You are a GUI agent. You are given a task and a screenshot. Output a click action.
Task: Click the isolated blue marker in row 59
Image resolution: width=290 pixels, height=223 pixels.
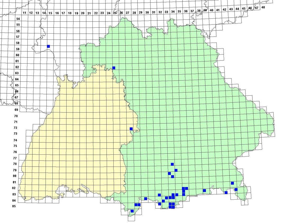(x=48, y=46)
